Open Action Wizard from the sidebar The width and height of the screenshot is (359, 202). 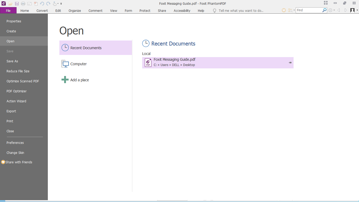(24, 101)
